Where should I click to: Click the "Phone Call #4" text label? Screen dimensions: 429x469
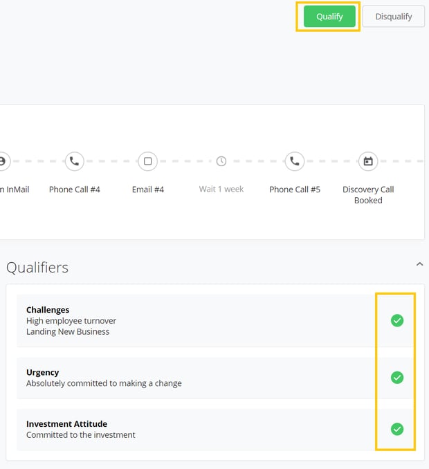point(74,190)
